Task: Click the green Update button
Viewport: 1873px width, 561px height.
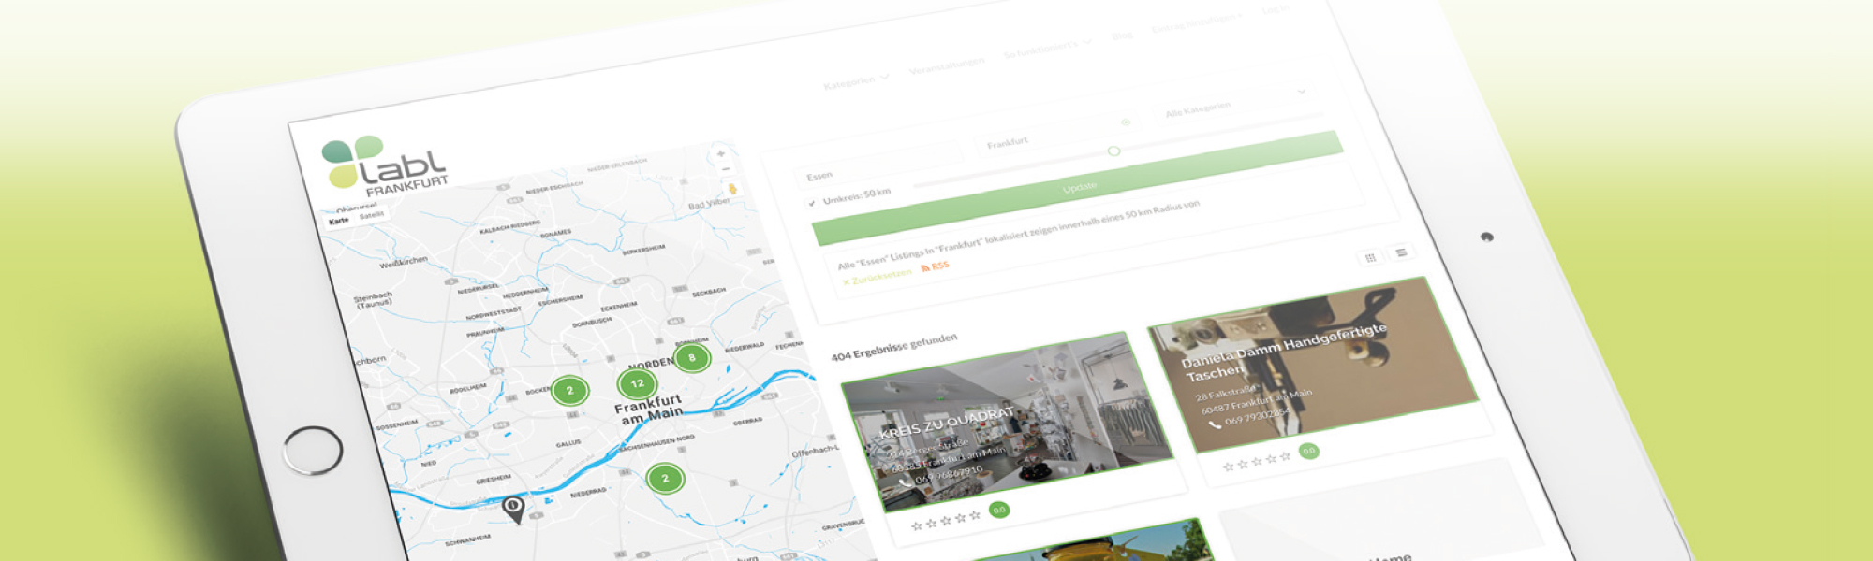Action: click(x=1078, y=189)
